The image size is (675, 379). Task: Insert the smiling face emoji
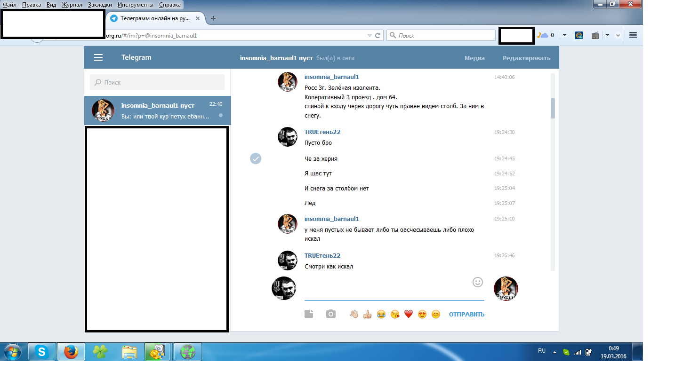pyautogui.click(x=436, y=314)
